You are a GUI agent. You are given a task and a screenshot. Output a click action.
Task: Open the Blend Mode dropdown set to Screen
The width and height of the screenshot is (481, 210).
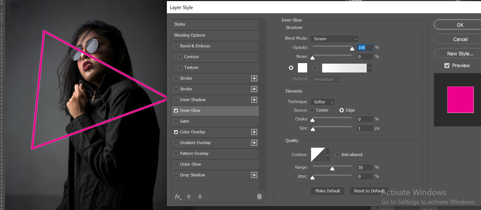click(x=335, y=39)
